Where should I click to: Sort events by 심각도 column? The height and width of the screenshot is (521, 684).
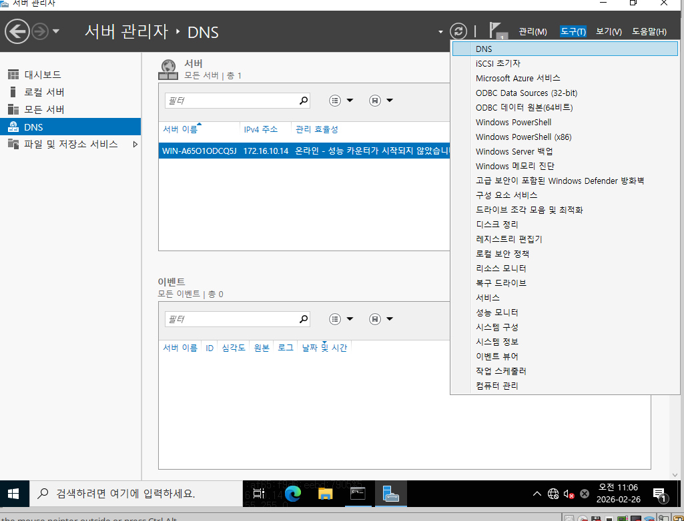coord(234,348)
